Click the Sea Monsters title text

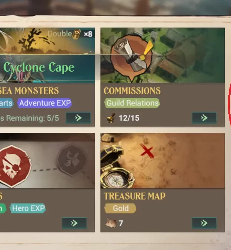click(29, 91)
